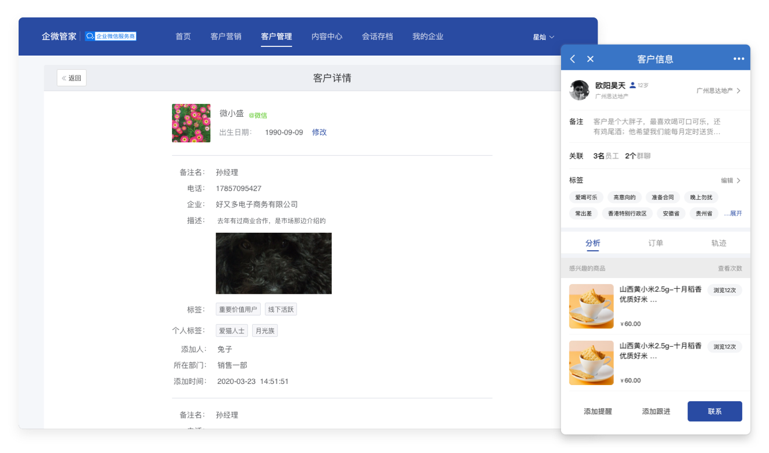
Task: Select the 爱喝可乐 tag chip
Action: point(587,197)
